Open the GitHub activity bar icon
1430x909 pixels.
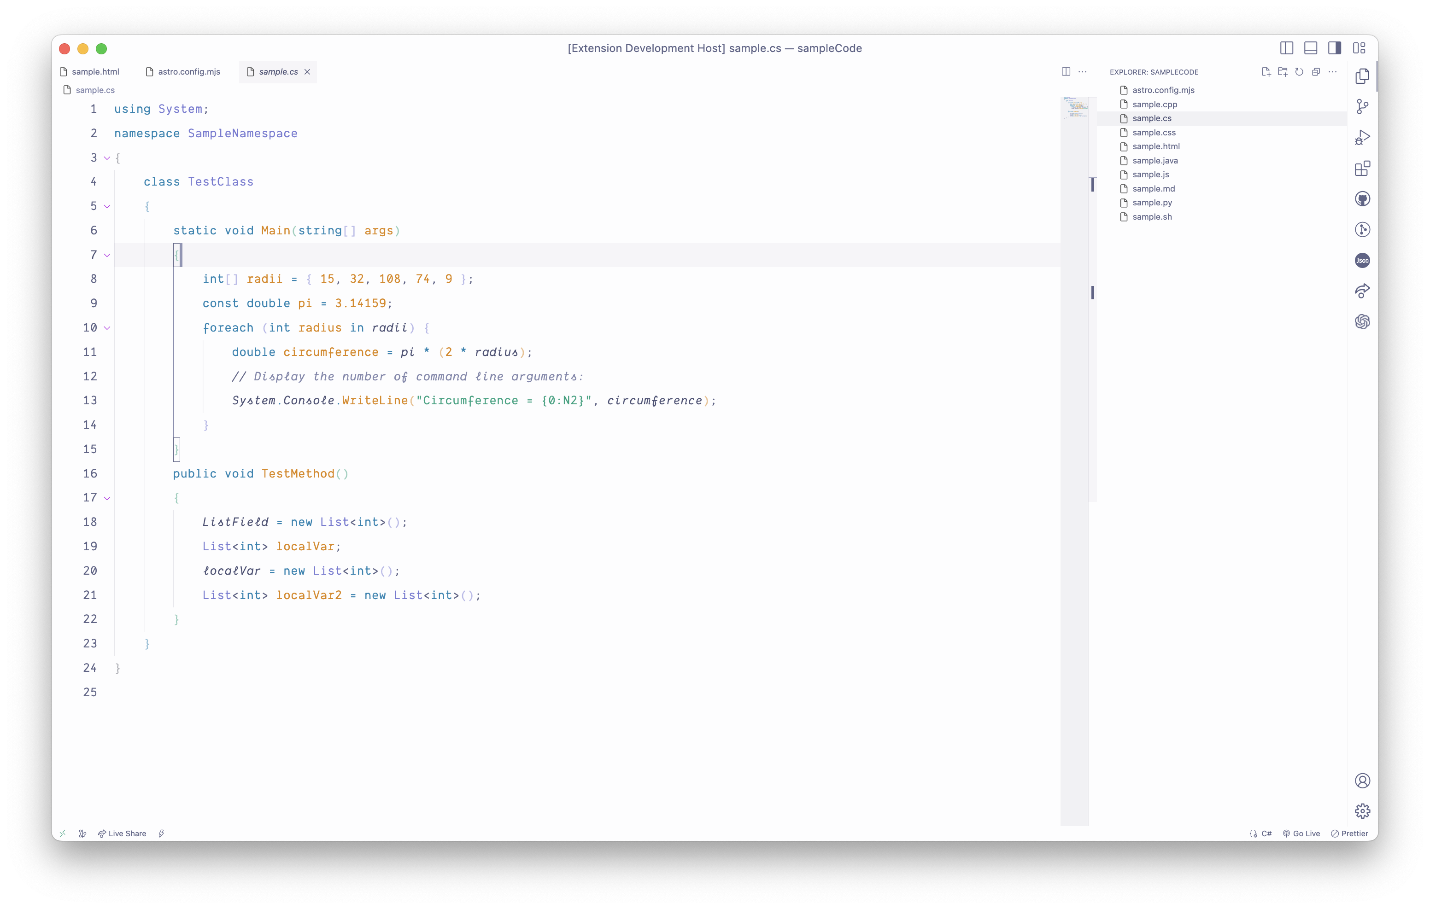coord(1362,199)
